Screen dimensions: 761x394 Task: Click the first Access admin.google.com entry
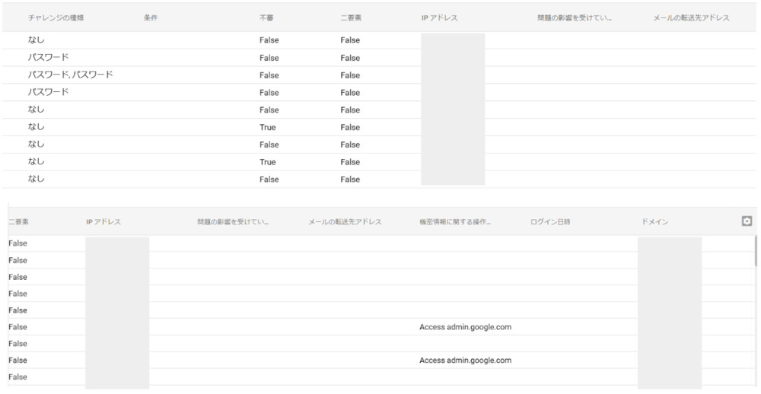click(x=465, y=327)
